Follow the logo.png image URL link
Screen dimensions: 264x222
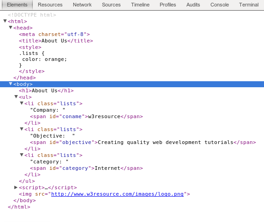coord(117,194)
